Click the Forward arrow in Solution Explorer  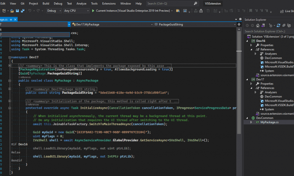click(252, 25)
